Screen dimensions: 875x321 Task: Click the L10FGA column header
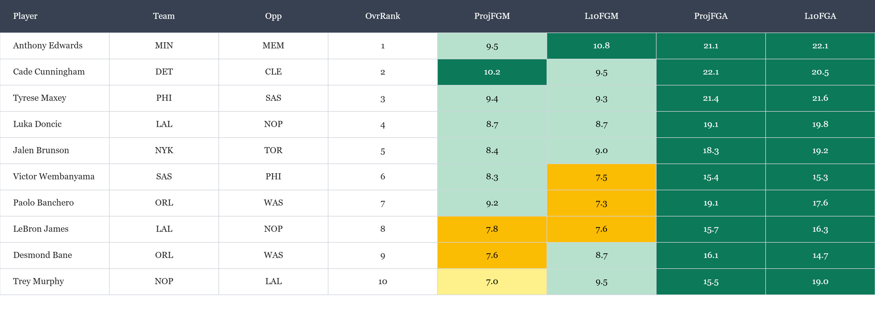click(820, 16)
